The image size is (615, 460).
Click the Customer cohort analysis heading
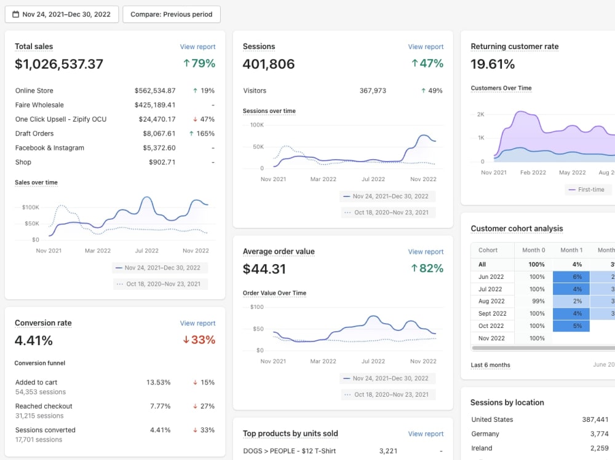pos(517,228)
